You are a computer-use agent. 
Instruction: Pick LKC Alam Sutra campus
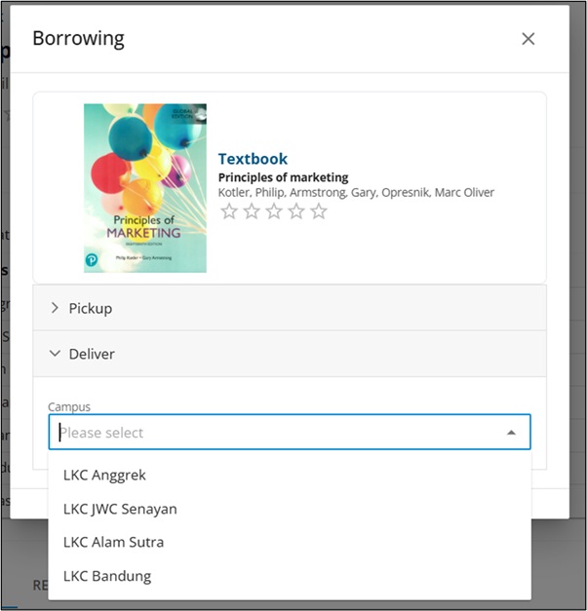pyautogui.click(x=113, y=542)
